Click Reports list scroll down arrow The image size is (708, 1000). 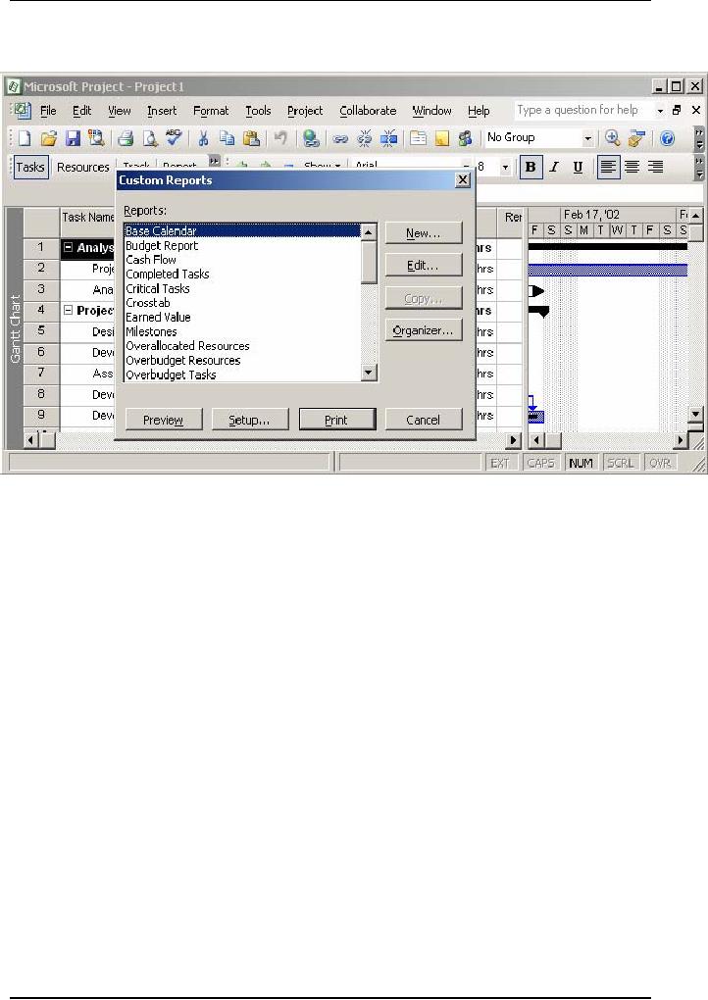pyautogui.click(x=369, y=374)
